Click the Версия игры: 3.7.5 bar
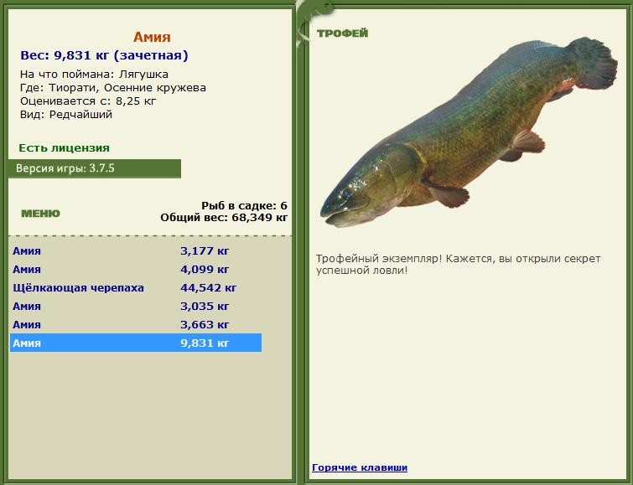The width and height of the screenshot is (633, 485). pyautogui.click(x=95, y=168)
